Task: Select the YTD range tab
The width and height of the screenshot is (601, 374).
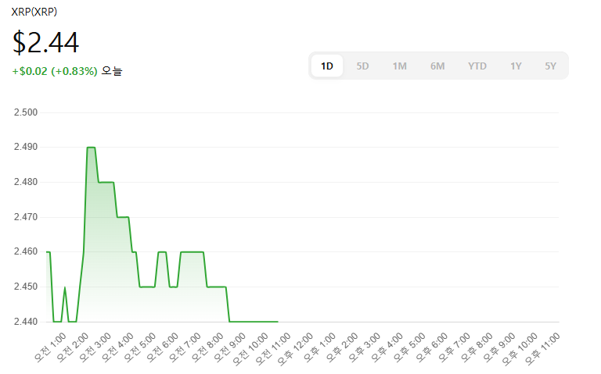Action: point(477,66)
